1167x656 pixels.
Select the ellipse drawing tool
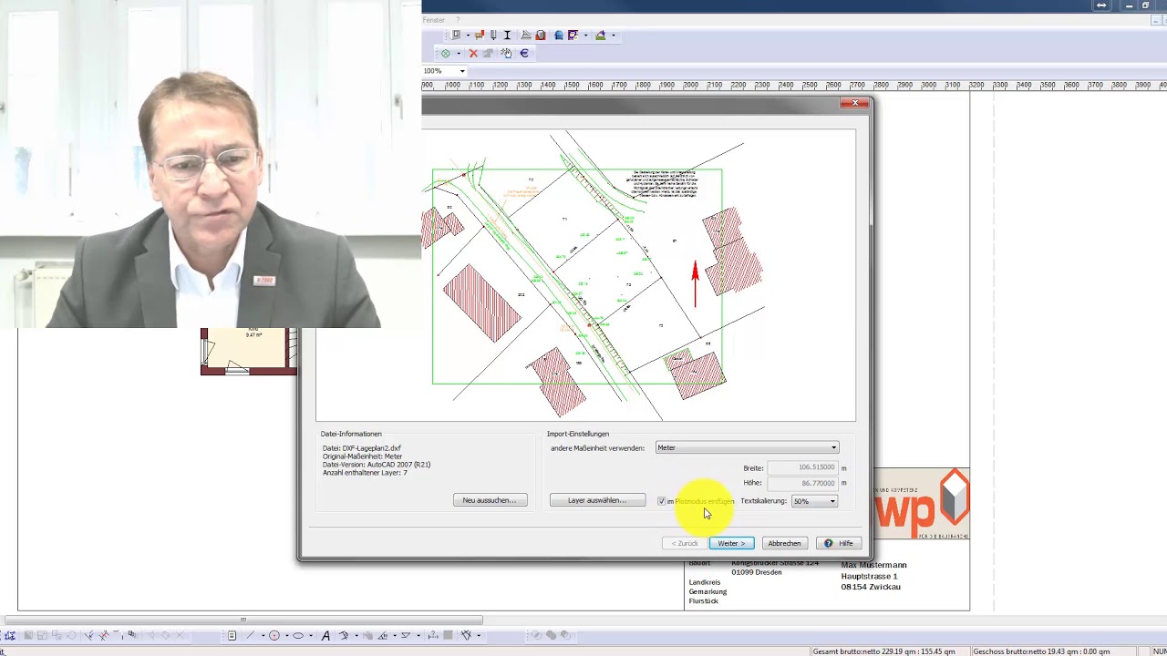click(x=298, y=635)
